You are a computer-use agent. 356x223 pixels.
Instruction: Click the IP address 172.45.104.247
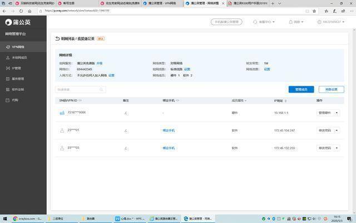(284, 130)
